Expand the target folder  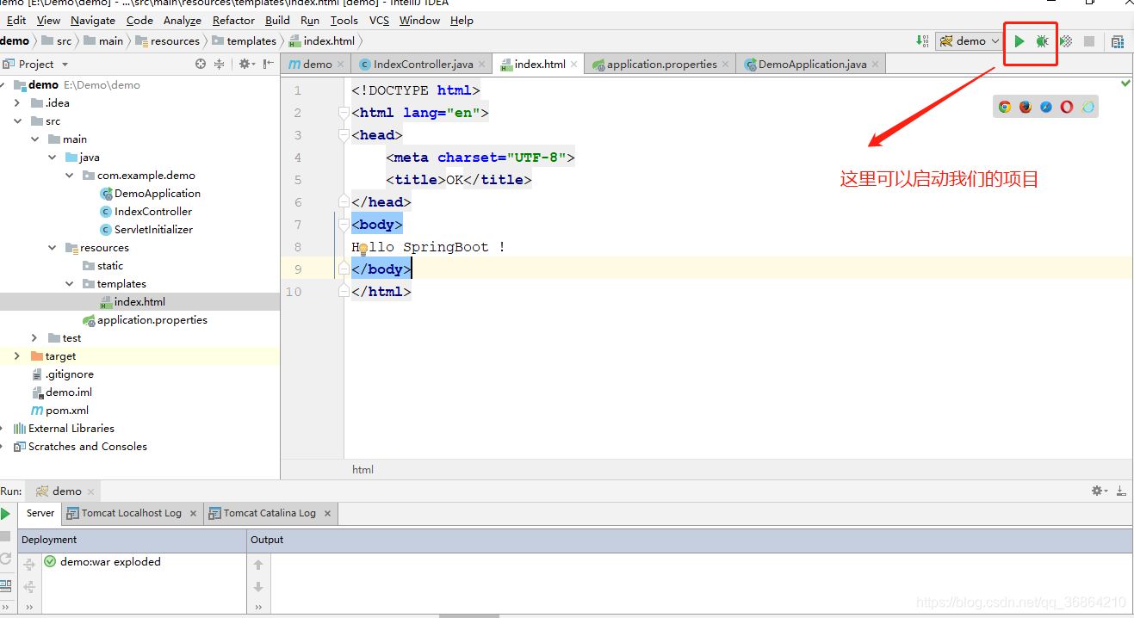(x=17, y=356)
